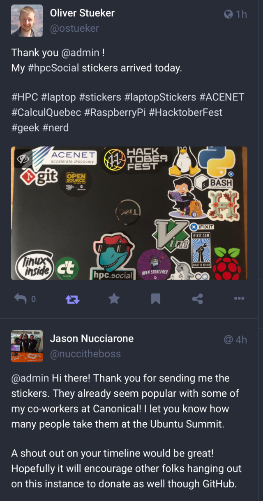Click the @ mention icon beside 4h
The width and height of the screenshot is (263, 501).
pos(228,339)
